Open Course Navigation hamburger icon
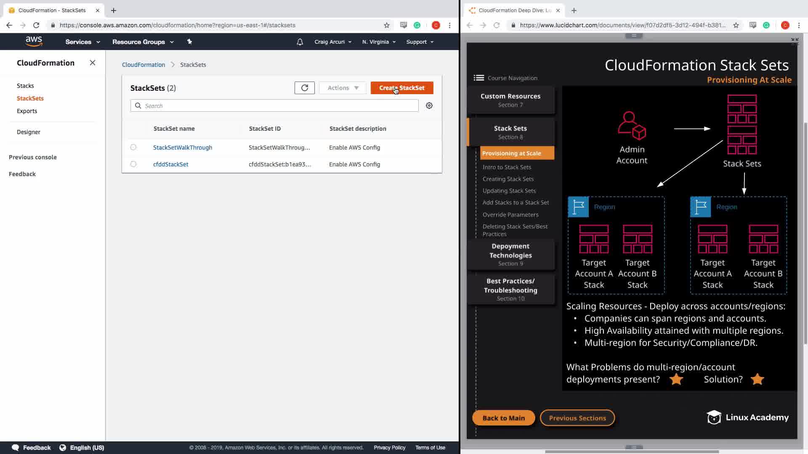This screenshot has width=808, height=454. click(x=478, y=78)
